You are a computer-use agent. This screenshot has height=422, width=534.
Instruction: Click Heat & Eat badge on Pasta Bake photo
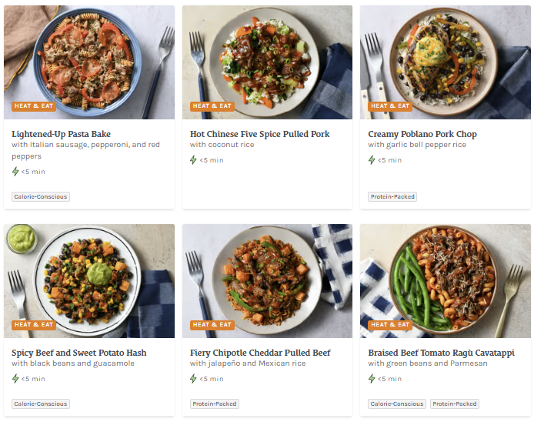coord(34,106)
